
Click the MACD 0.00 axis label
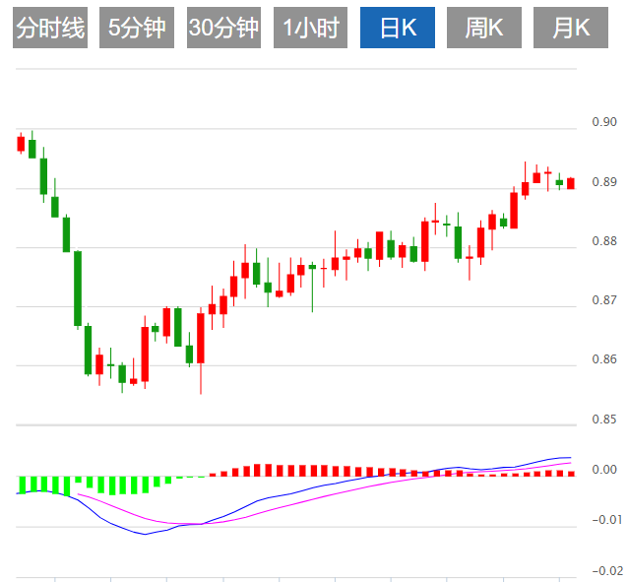pyautogui.click(x=603, y=470)
